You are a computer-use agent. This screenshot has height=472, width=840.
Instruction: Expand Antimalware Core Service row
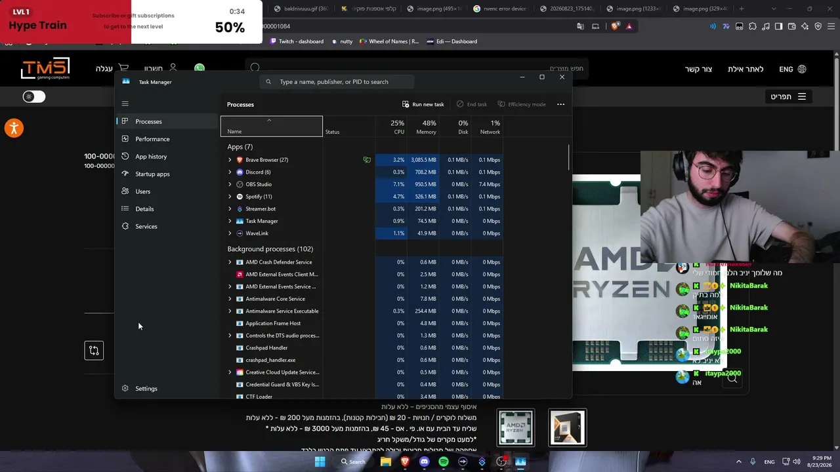[230, 299]
